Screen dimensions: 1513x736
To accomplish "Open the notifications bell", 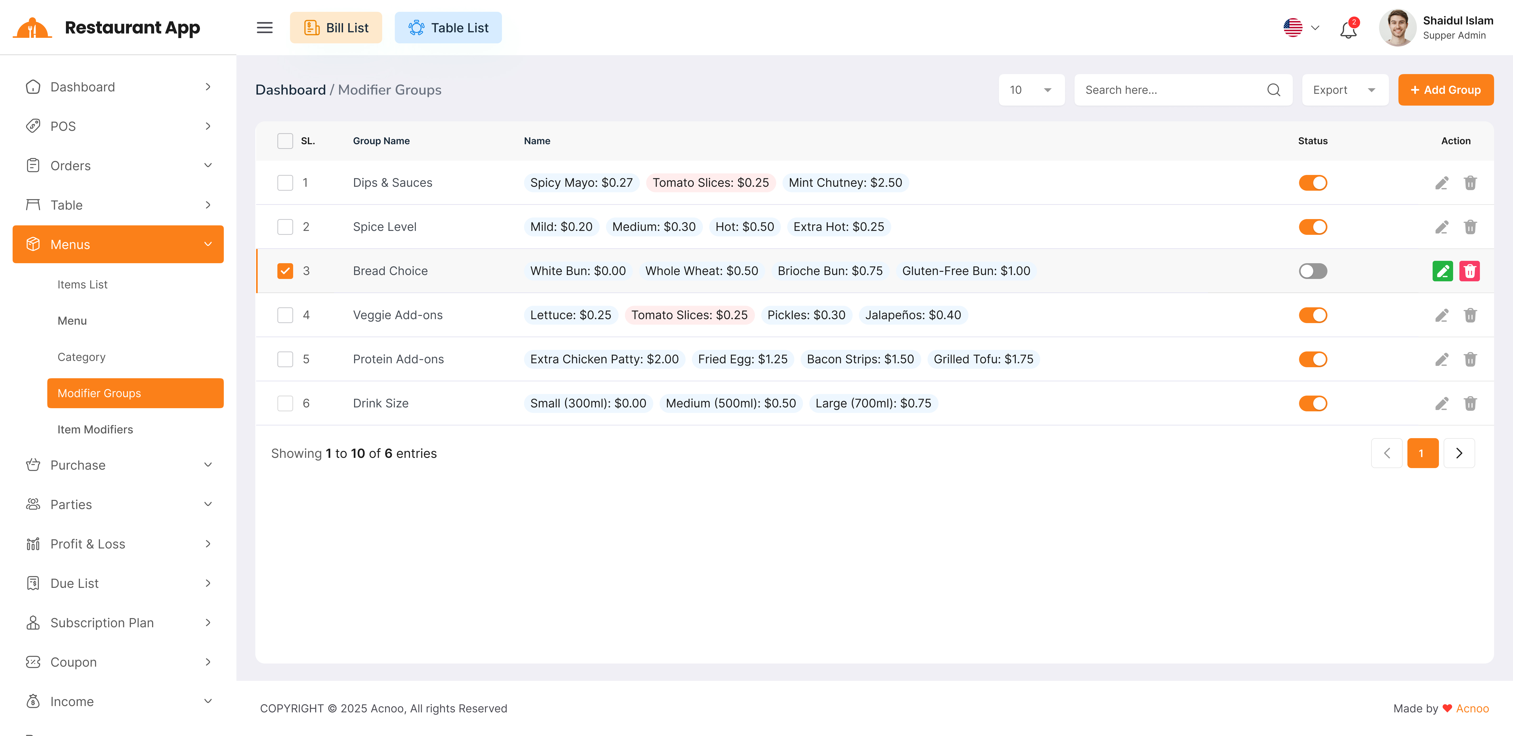I will coord(1348,29).
